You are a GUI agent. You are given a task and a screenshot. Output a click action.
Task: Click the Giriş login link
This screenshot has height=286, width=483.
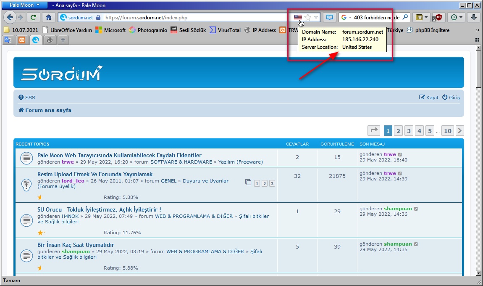pyautogui.click(x=451, y=98)
